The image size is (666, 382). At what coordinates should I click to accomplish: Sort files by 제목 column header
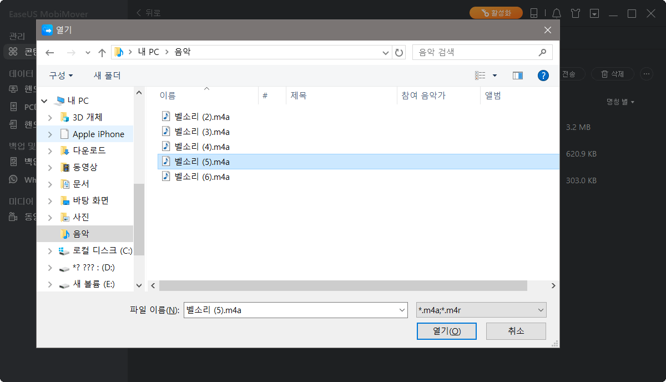[x=298, y=95]
